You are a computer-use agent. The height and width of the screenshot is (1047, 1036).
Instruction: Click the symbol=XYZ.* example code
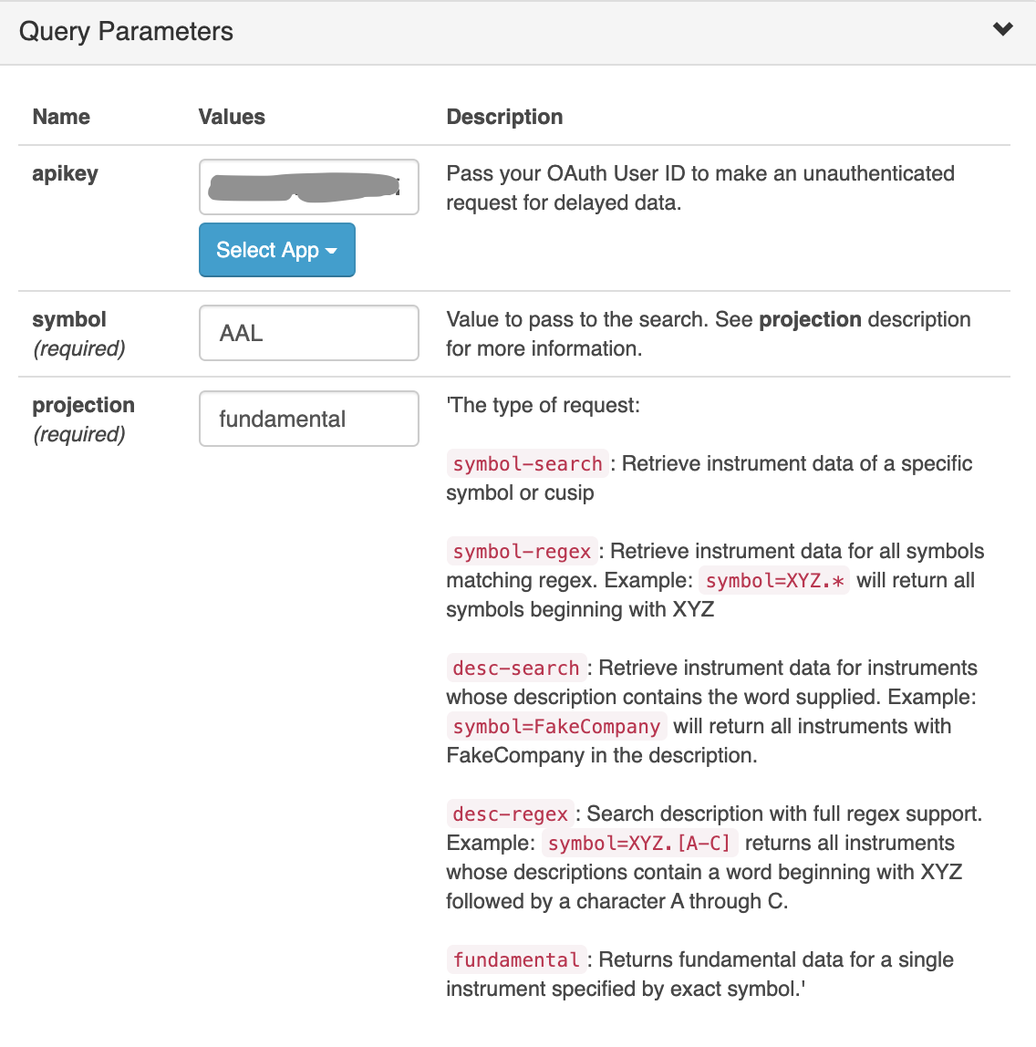pyautogui.click(x=772, y=581)
